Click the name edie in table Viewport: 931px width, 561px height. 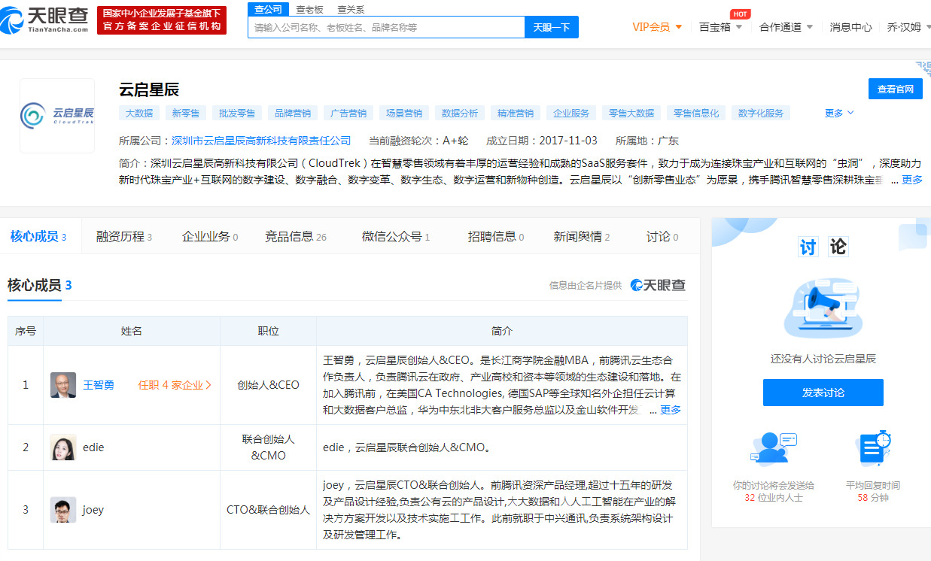[93, 447]
